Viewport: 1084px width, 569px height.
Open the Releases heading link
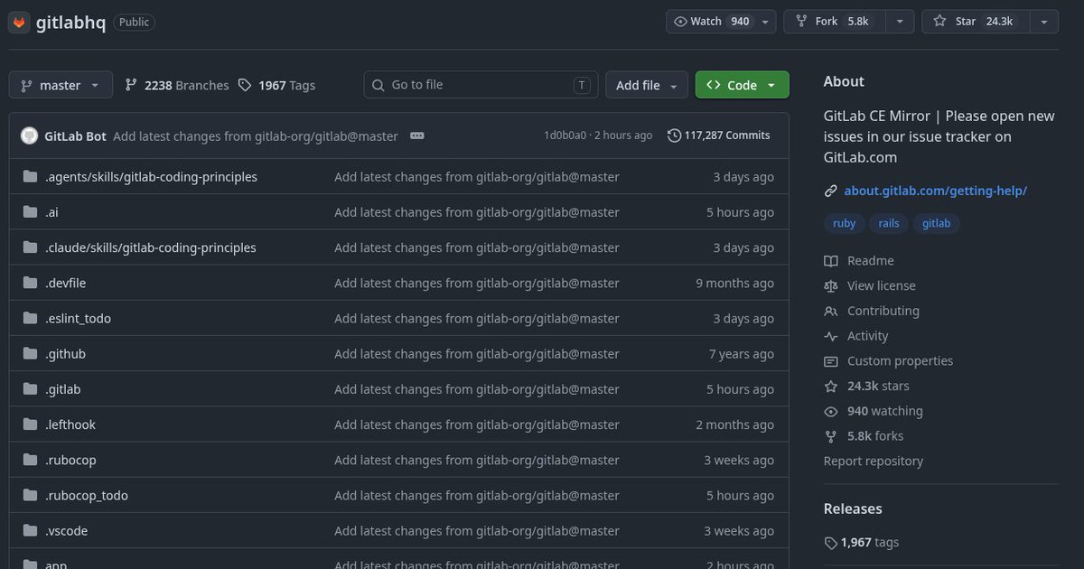click(x=853, y=508)
